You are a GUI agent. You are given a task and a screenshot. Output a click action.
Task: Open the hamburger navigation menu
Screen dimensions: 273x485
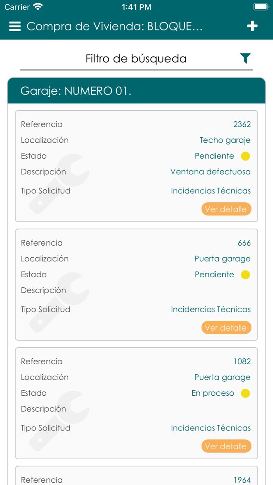(15, 26)
